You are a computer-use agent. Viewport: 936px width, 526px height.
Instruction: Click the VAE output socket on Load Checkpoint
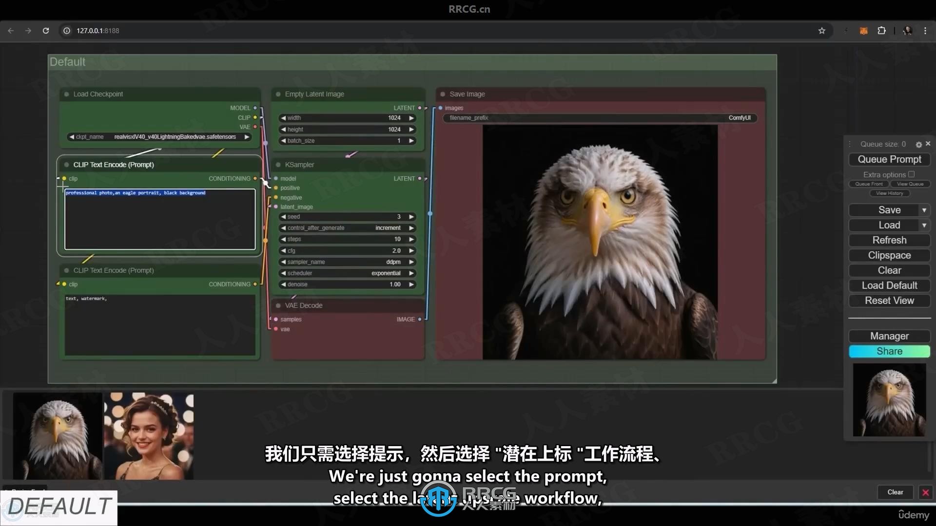(255, 127)
